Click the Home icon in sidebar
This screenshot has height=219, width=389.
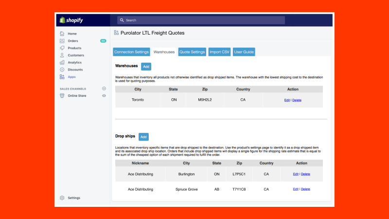pyautogui.click(x=62, y=34)
